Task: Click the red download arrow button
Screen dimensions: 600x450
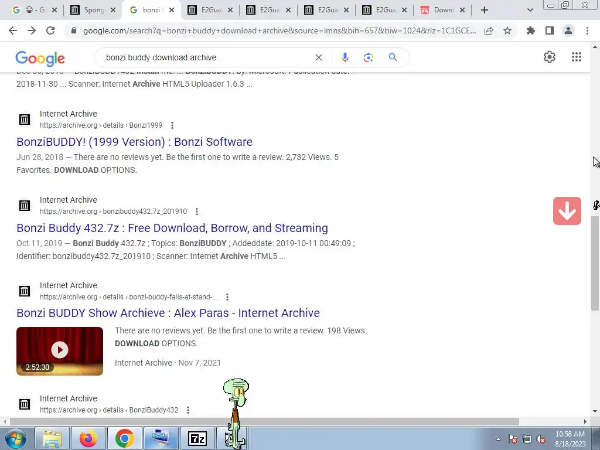Action: 567,211
